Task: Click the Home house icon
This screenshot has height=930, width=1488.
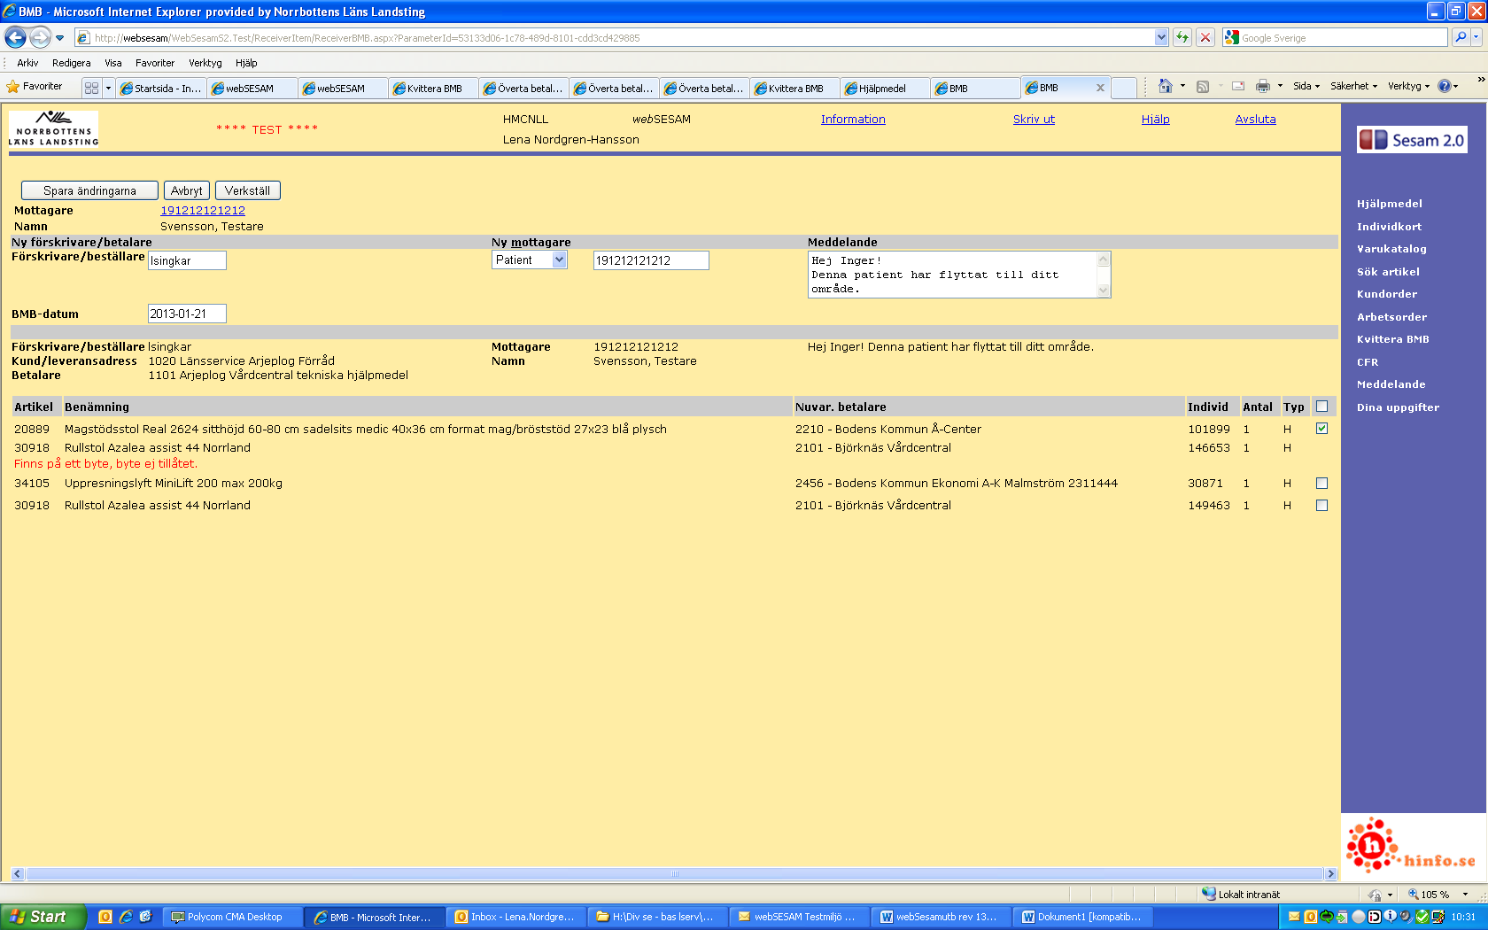Action: click(x=1165, y=86)
